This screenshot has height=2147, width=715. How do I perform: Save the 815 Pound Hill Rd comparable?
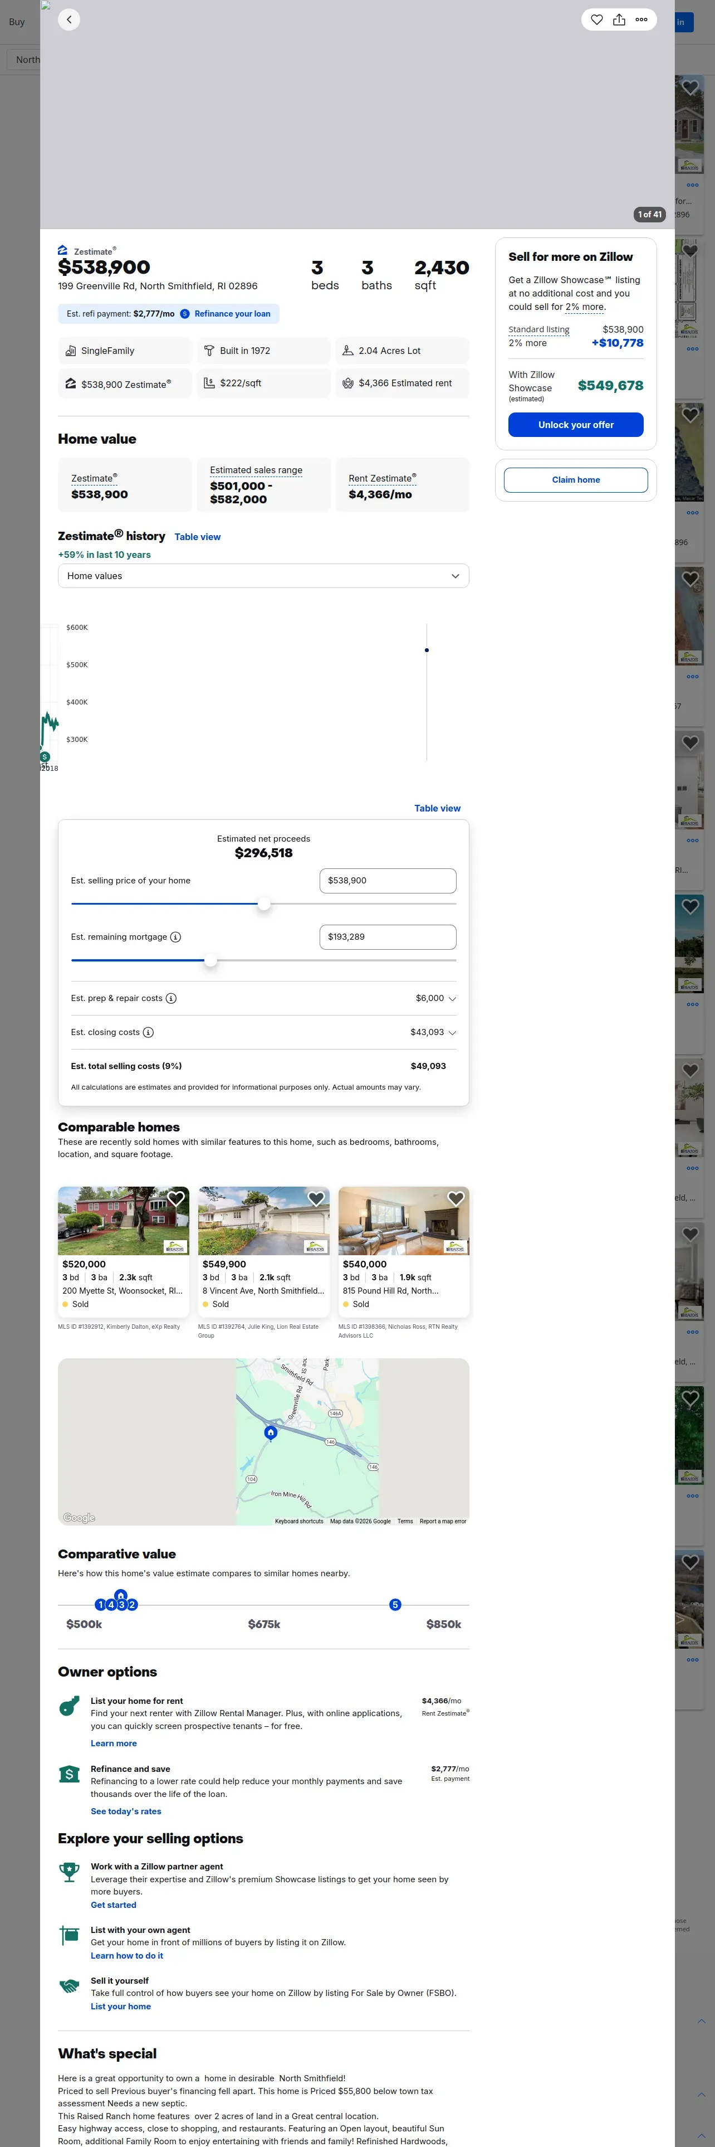click(456, 1198)
